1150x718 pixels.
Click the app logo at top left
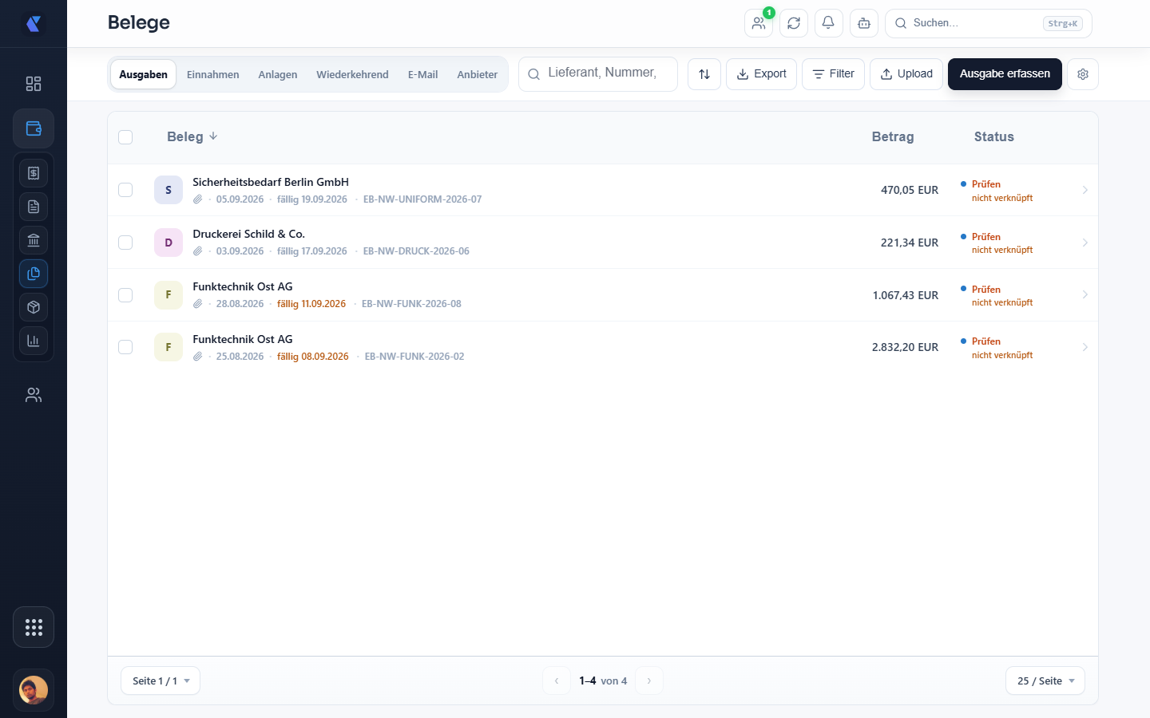(x=34, y=24)
